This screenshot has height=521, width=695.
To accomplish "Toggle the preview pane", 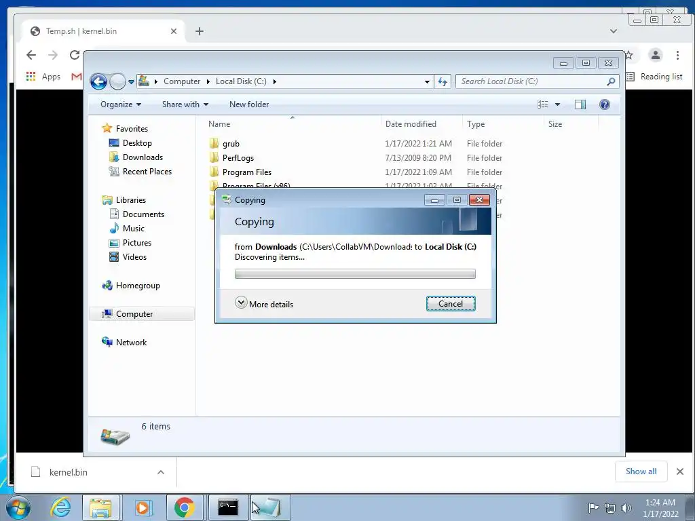I will click(x=580, y=104).
